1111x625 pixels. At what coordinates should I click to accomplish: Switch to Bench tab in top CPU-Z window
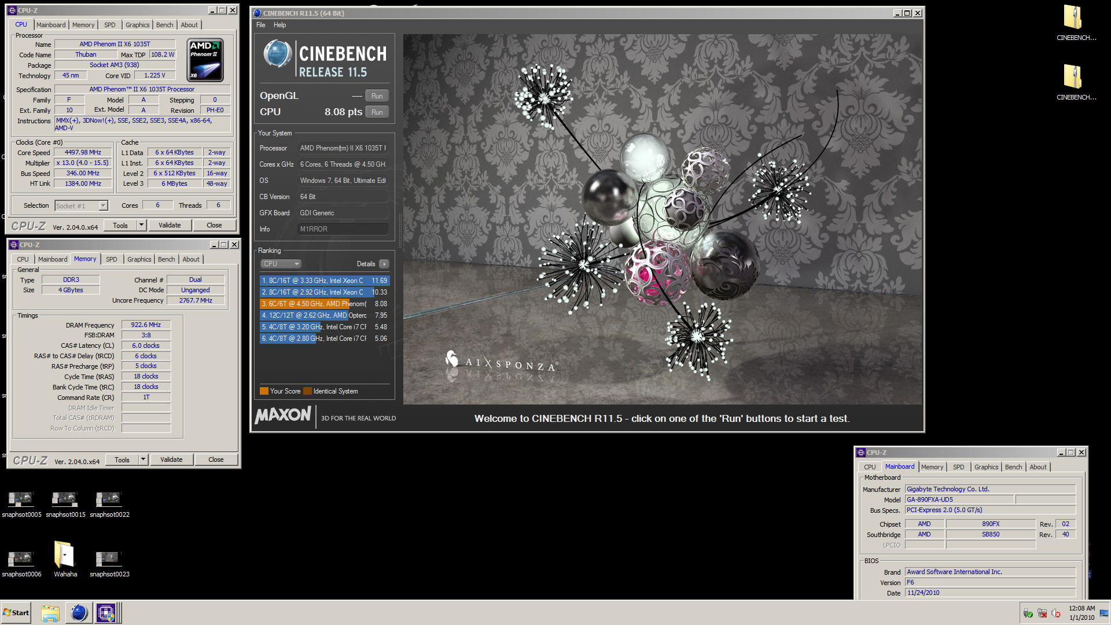click(x=165, y=25)
